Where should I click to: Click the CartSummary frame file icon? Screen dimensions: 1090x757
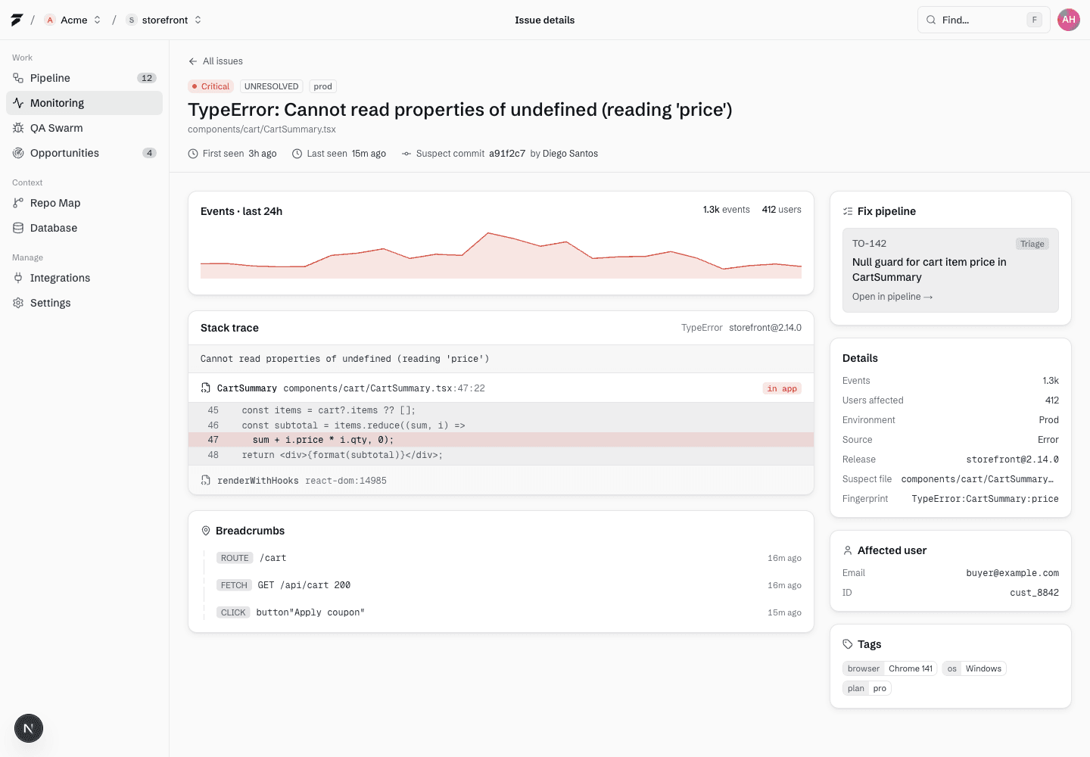(x=206, y=388)
